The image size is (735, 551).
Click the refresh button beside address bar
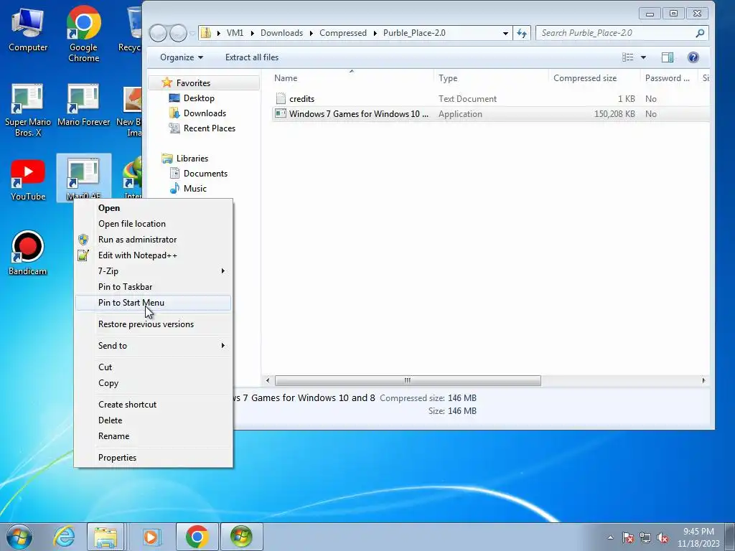click(522, 33)
